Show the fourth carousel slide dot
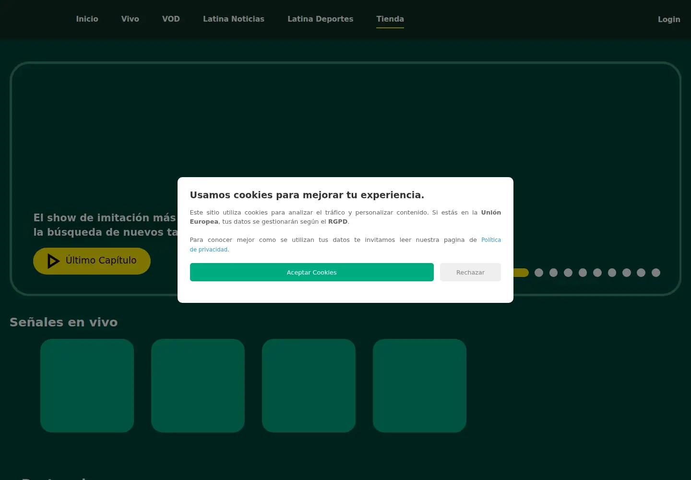 568,273
